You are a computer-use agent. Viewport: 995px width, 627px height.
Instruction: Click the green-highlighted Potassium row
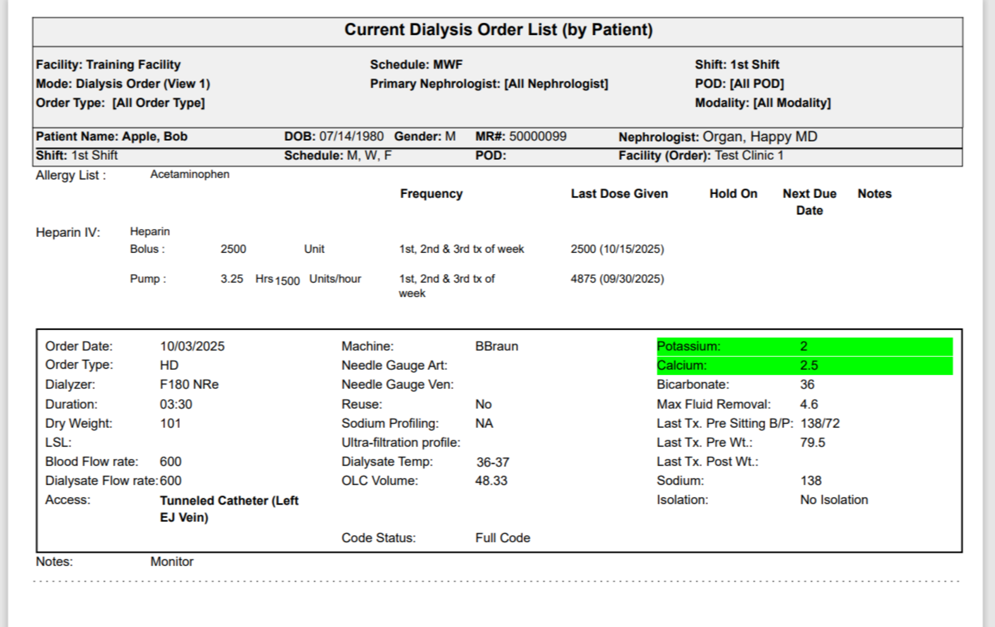(805, 346)
